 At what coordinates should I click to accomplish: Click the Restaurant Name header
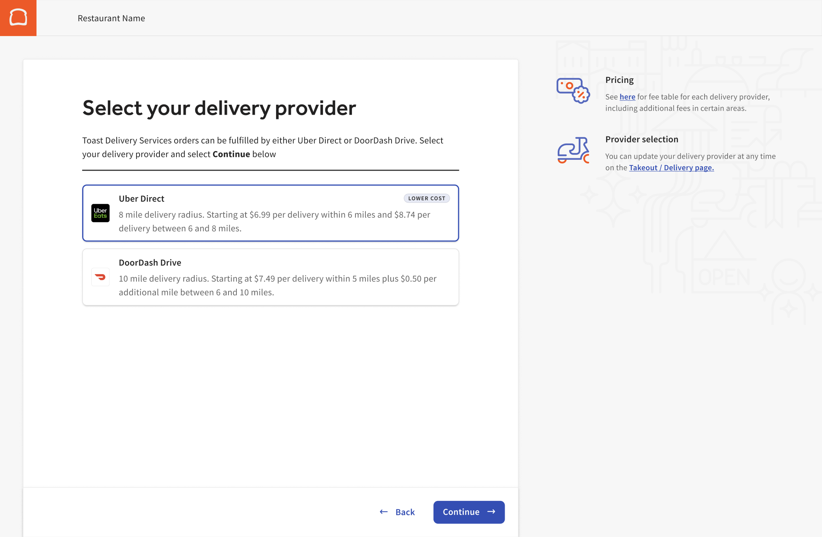coord(111,18)
